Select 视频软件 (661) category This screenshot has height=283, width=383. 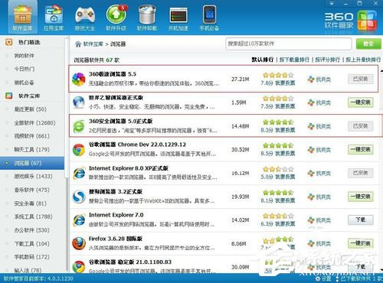point(31,136)
